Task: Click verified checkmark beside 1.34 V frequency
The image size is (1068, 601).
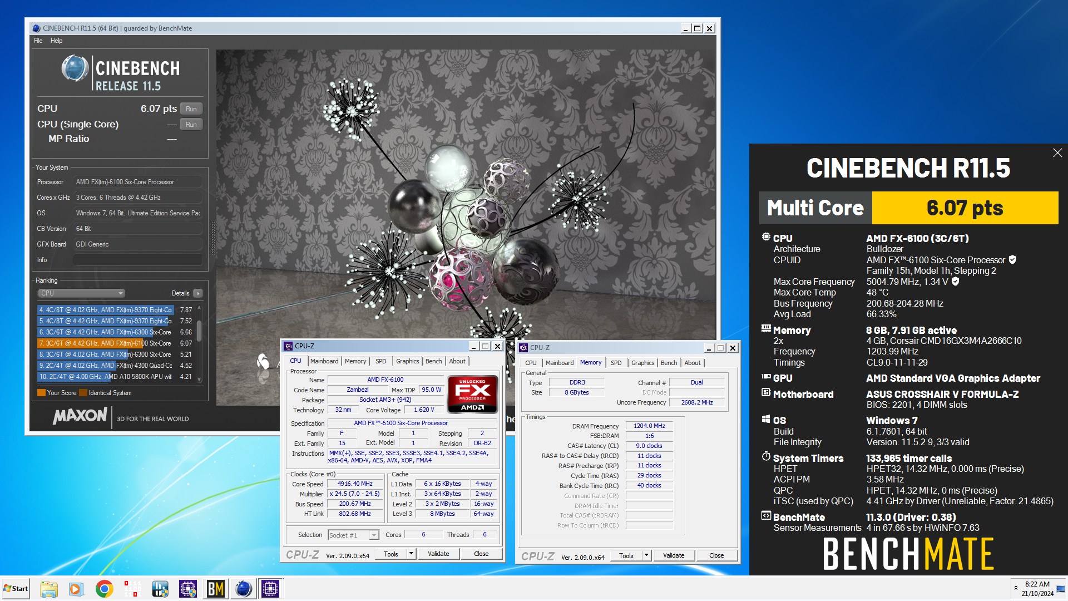Action: (x=956, y=282)
